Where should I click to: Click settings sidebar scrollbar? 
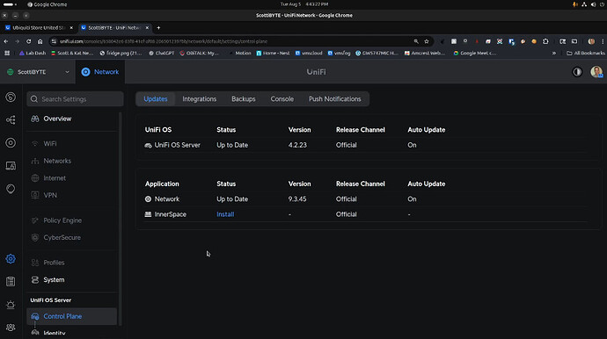pos(120,219)
